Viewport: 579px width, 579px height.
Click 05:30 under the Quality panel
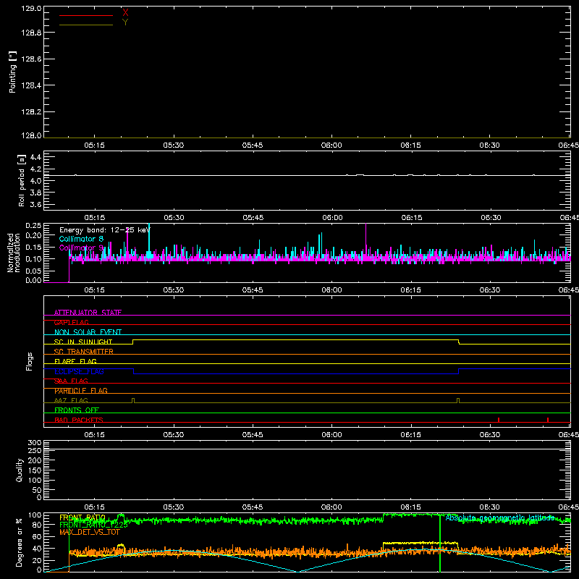[x=174, y=507]
